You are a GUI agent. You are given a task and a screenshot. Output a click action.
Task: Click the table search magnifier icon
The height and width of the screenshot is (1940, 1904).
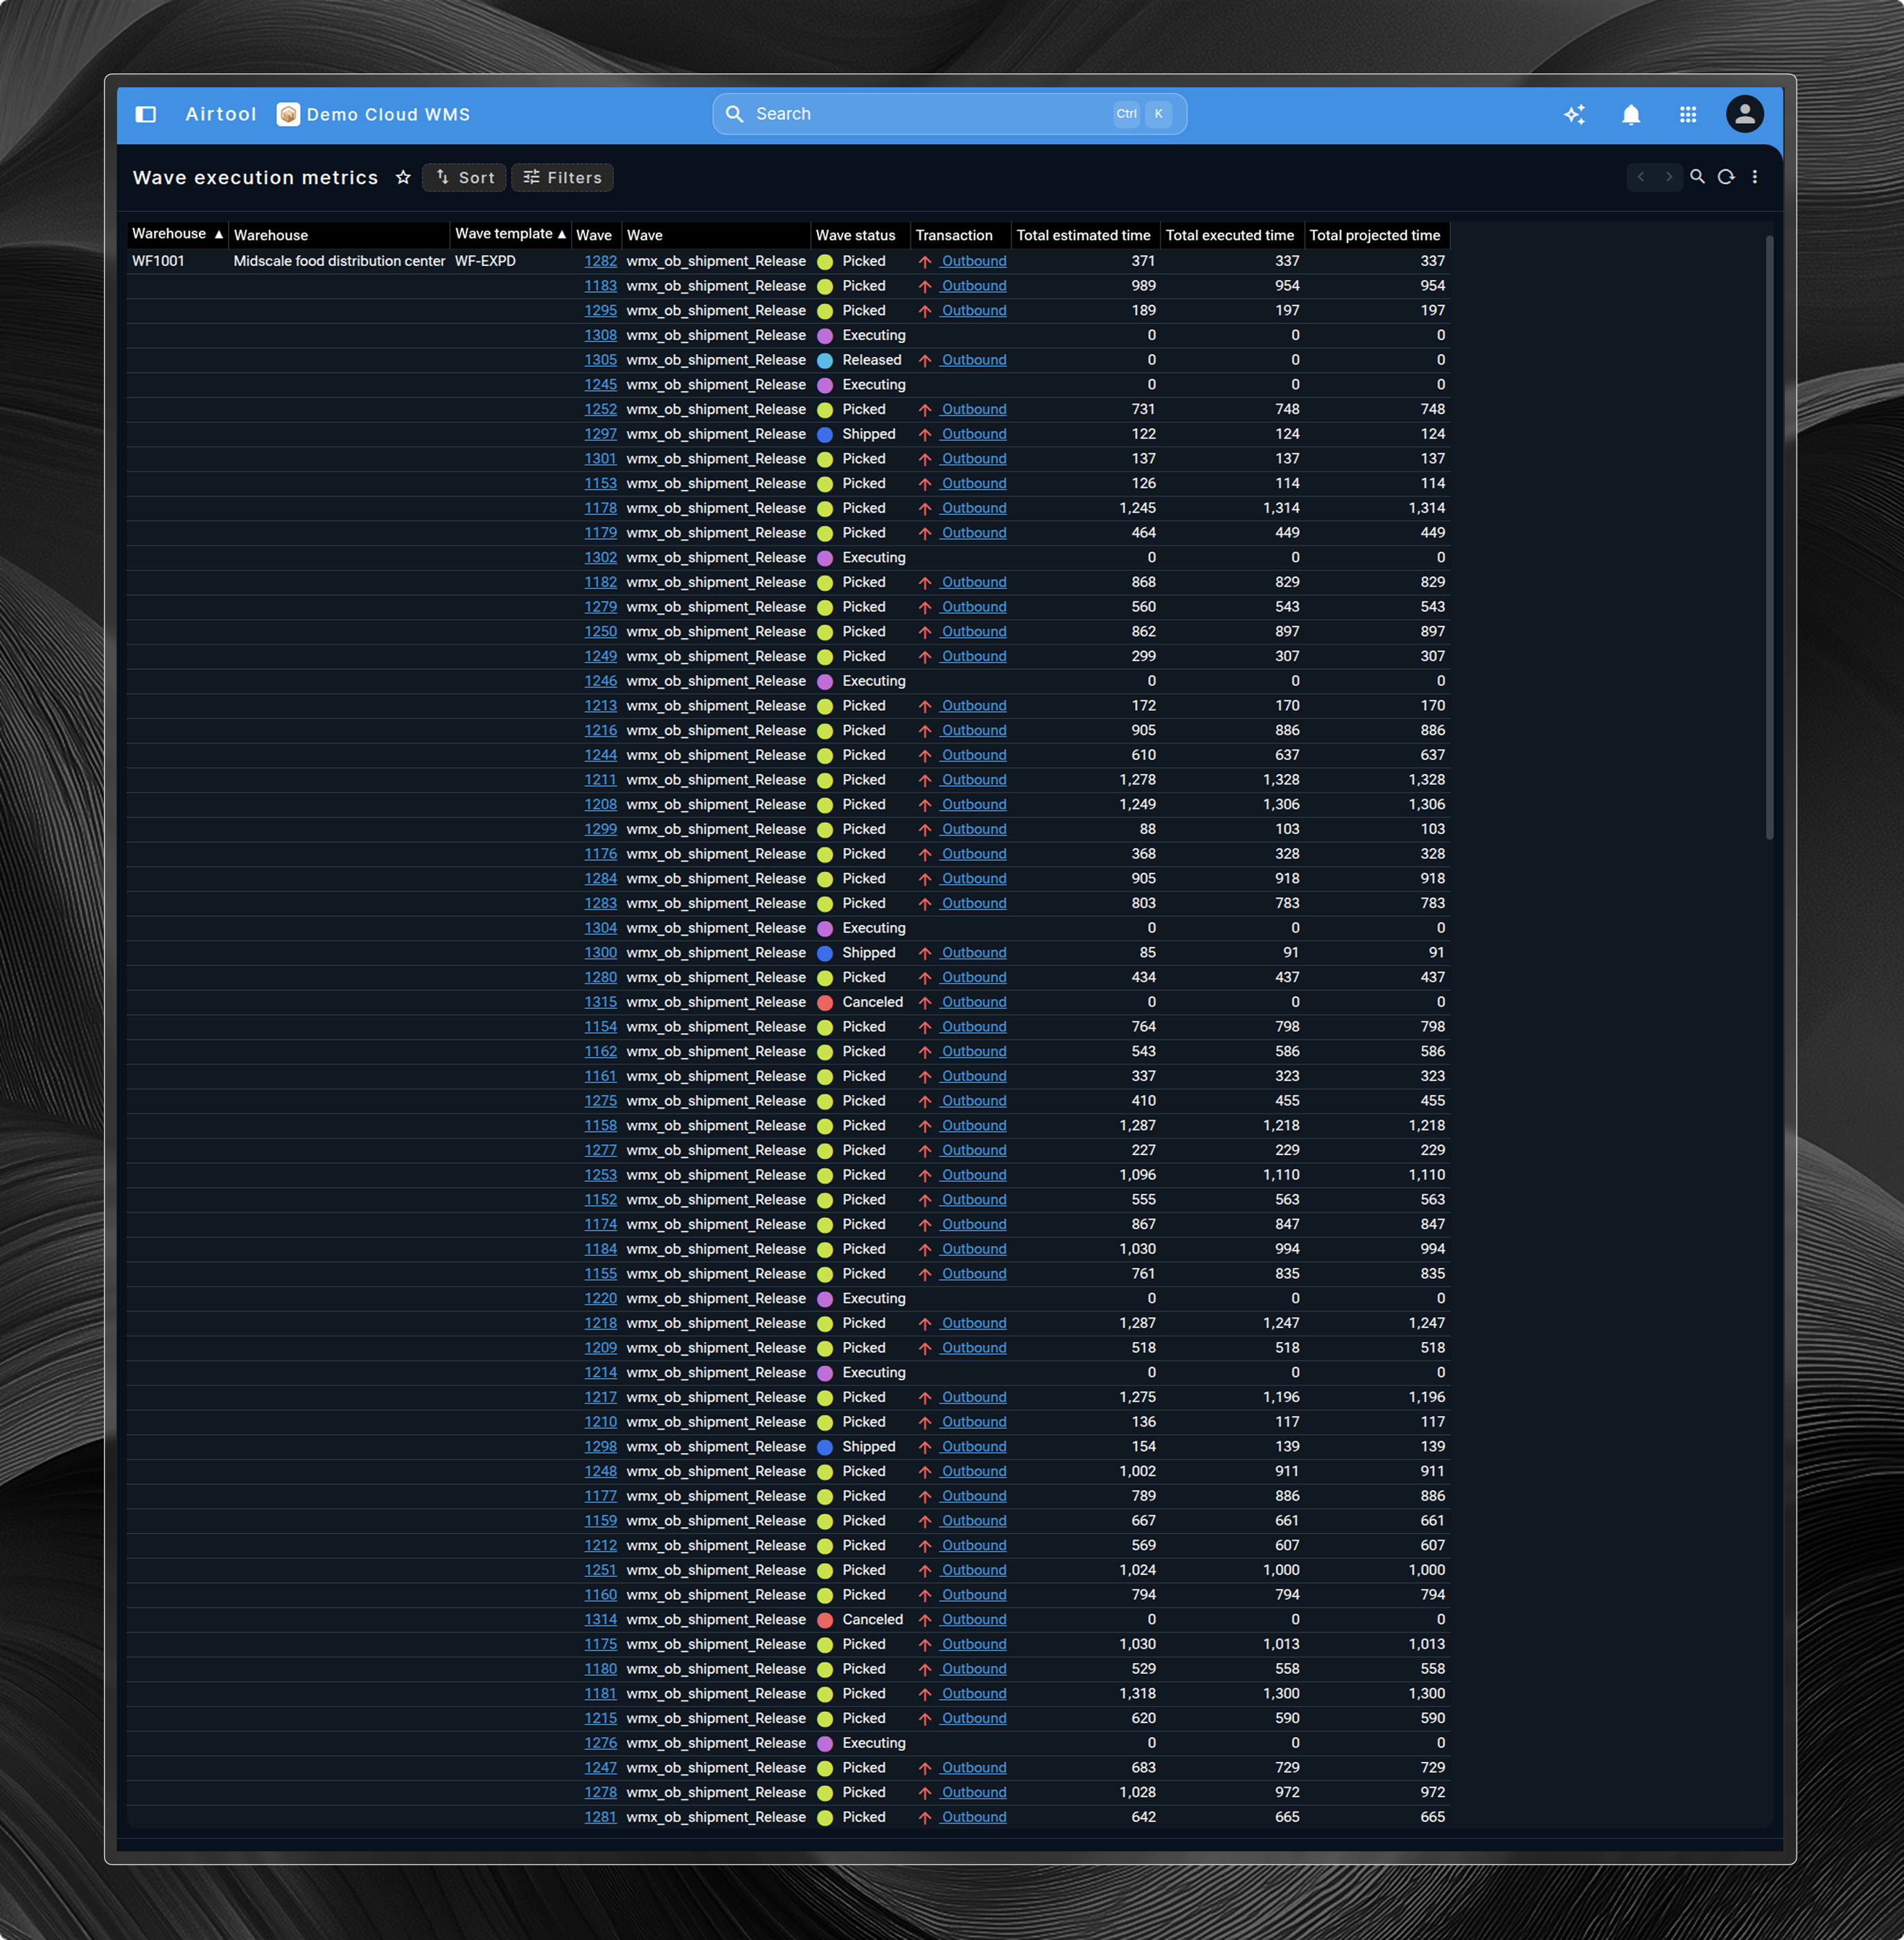tap(1697, 177)
